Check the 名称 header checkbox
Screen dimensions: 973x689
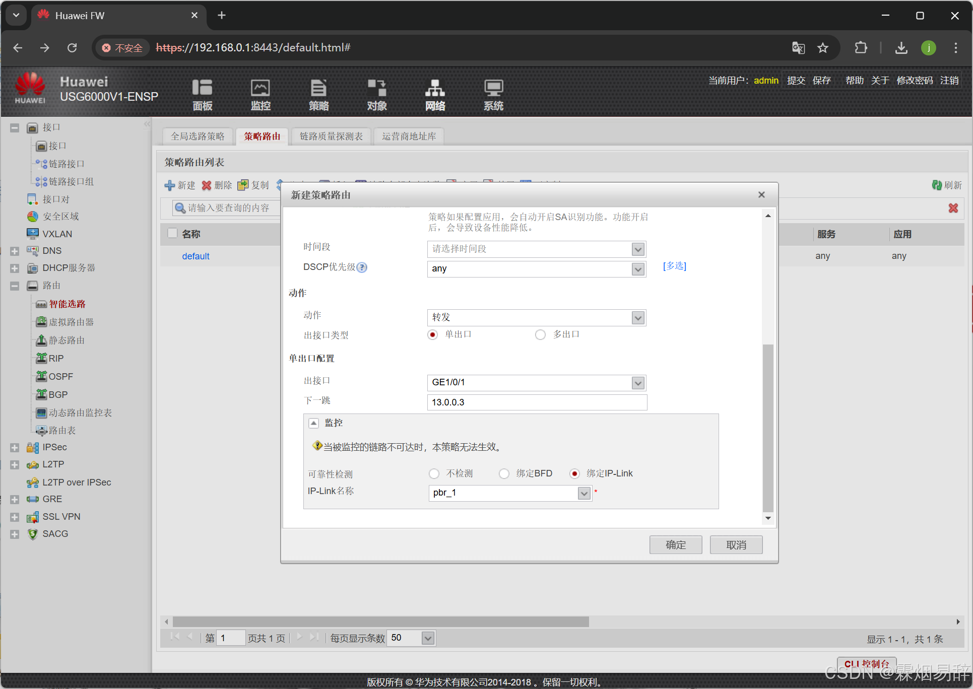click(172, 233)
